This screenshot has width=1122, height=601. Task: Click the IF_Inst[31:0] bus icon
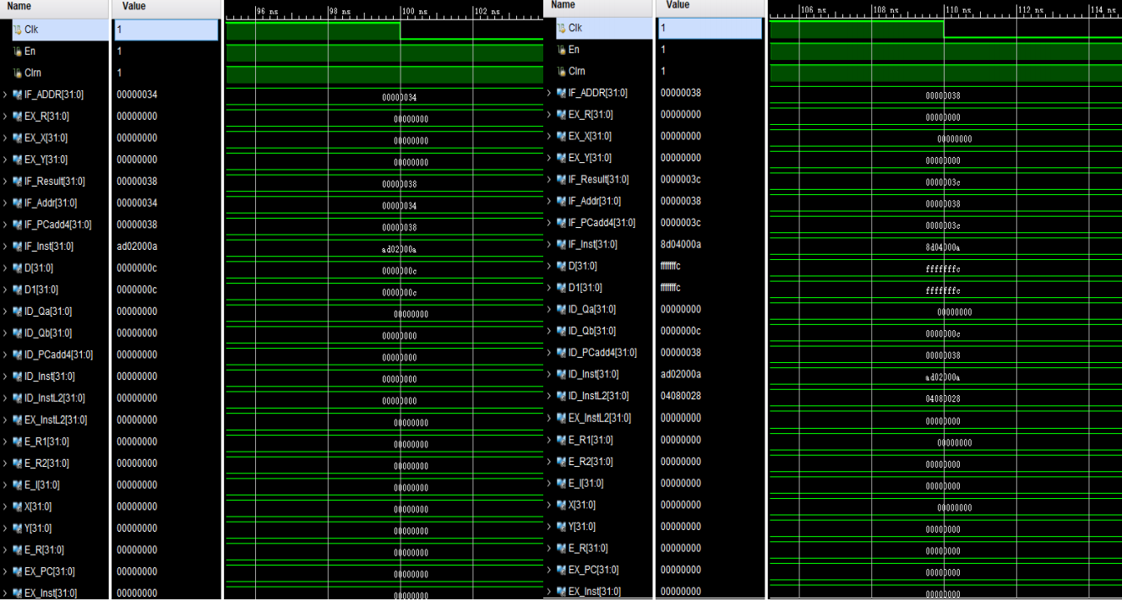(15, 246)
